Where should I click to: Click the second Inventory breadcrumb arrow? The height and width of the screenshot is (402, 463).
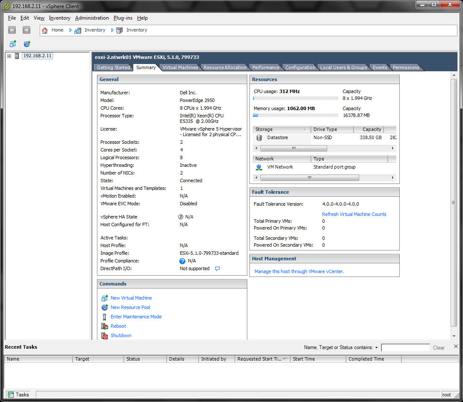[112, 30]
